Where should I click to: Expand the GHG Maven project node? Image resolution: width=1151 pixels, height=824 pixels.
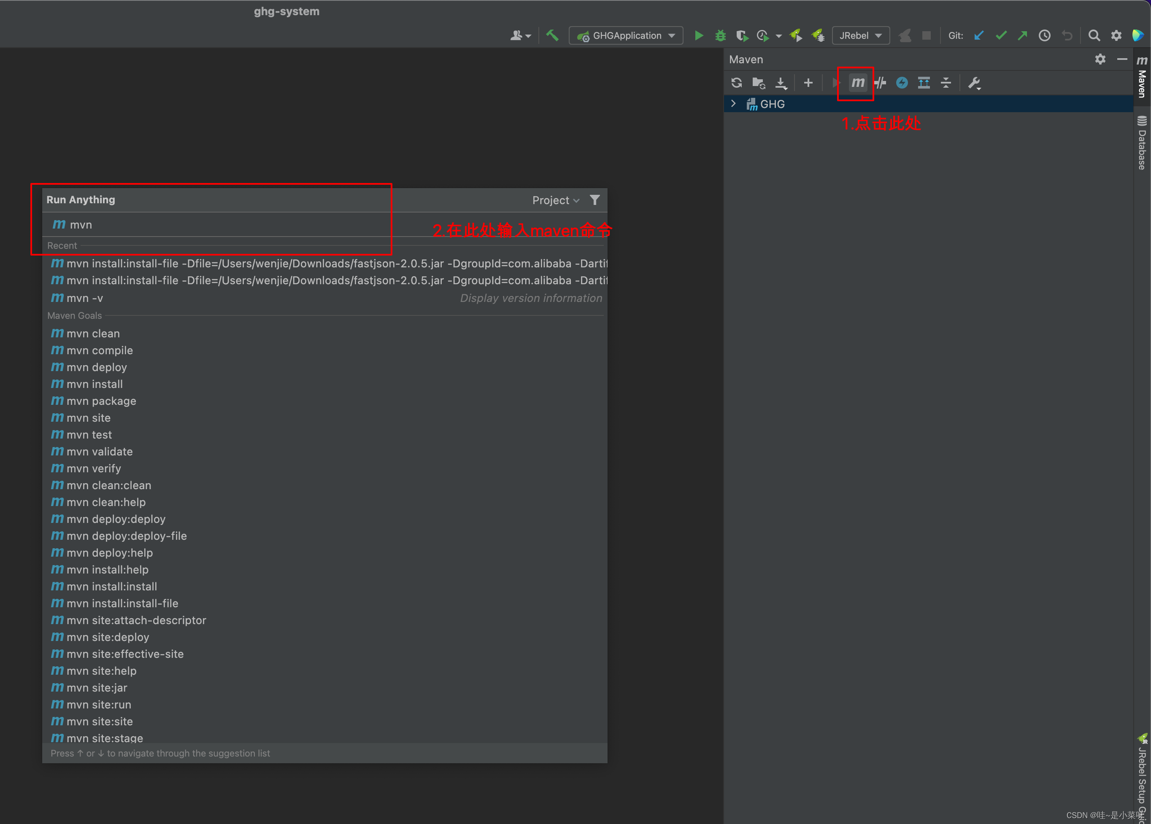(733, 103)
